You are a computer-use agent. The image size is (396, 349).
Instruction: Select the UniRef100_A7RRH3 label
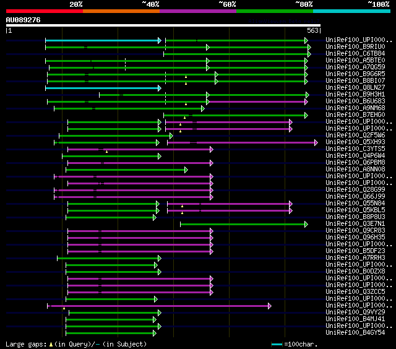(355, 258)
